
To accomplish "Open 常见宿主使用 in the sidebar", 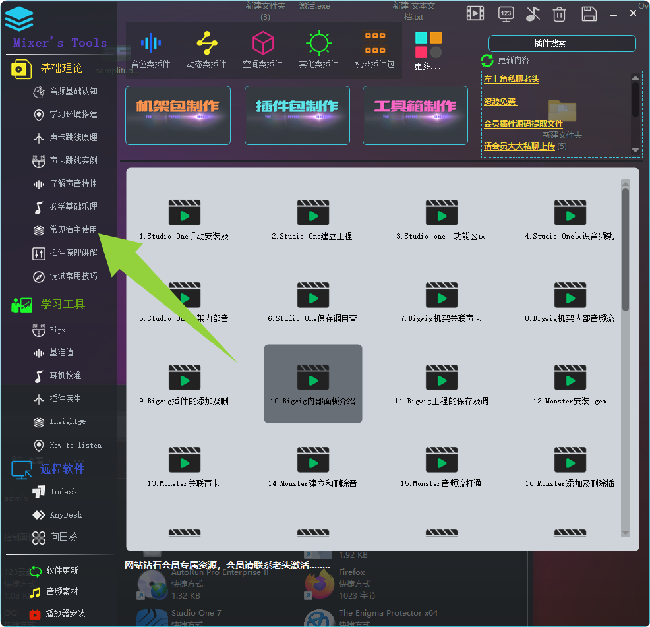I will (x=65, y=230).
